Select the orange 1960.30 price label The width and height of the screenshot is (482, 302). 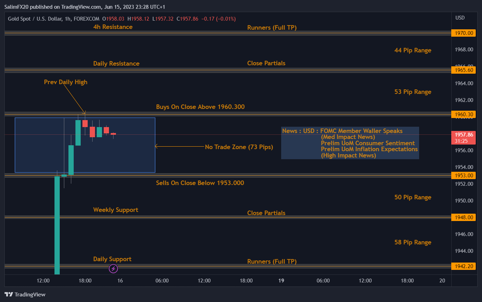click(x=463, y=114)
